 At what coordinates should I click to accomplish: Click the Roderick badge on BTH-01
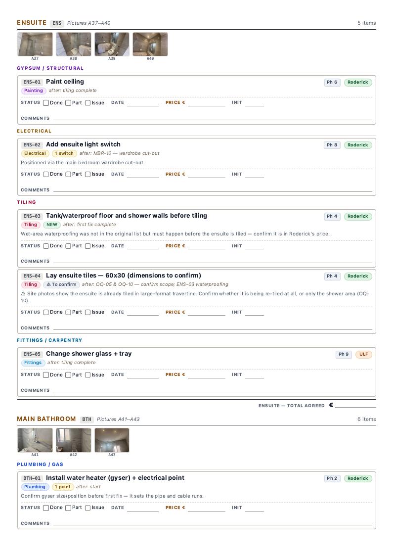click(x=357, y=478)
